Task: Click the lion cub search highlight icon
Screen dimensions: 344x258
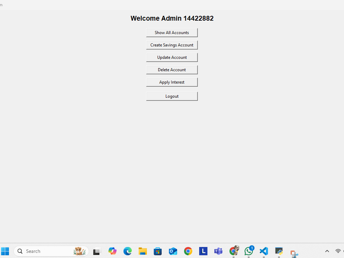Action: [x=79, y=251]
